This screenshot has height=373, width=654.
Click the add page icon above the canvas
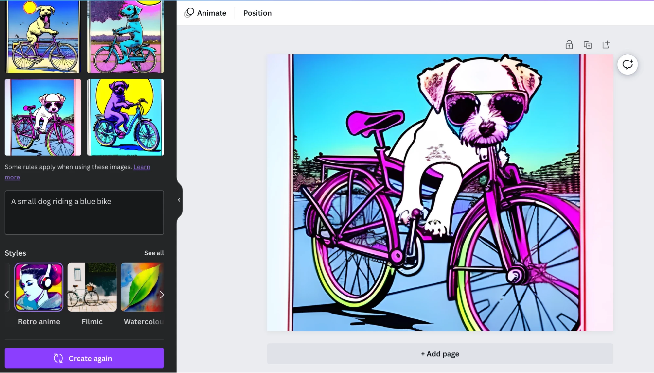[606, 45]
